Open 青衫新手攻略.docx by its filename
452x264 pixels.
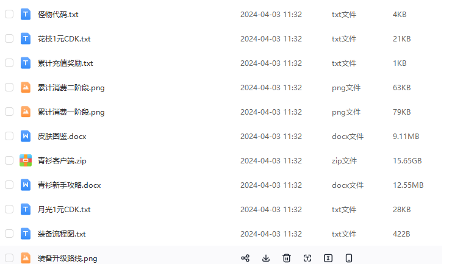[69, 185]
